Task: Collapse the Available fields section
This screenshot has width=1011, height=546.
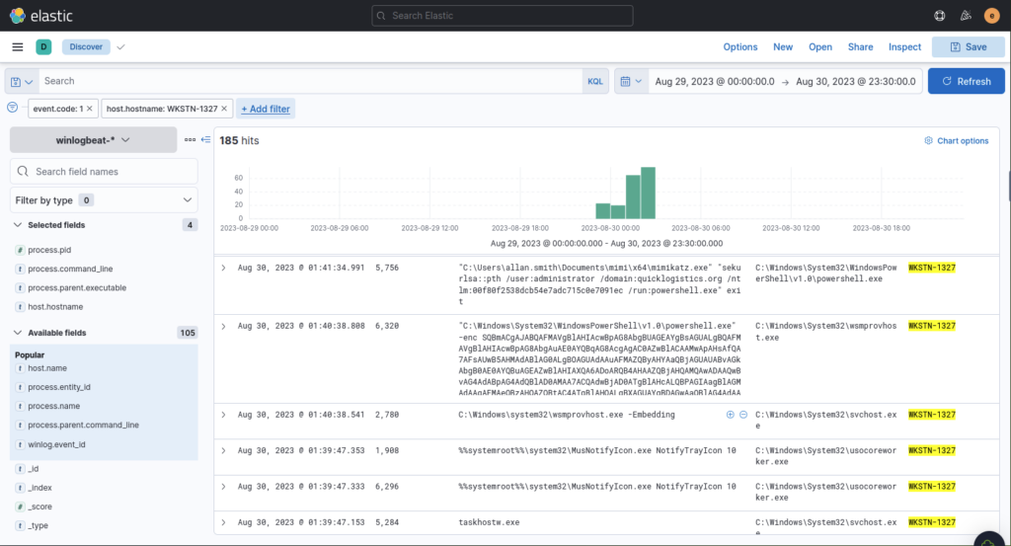Action: point(18,333)
